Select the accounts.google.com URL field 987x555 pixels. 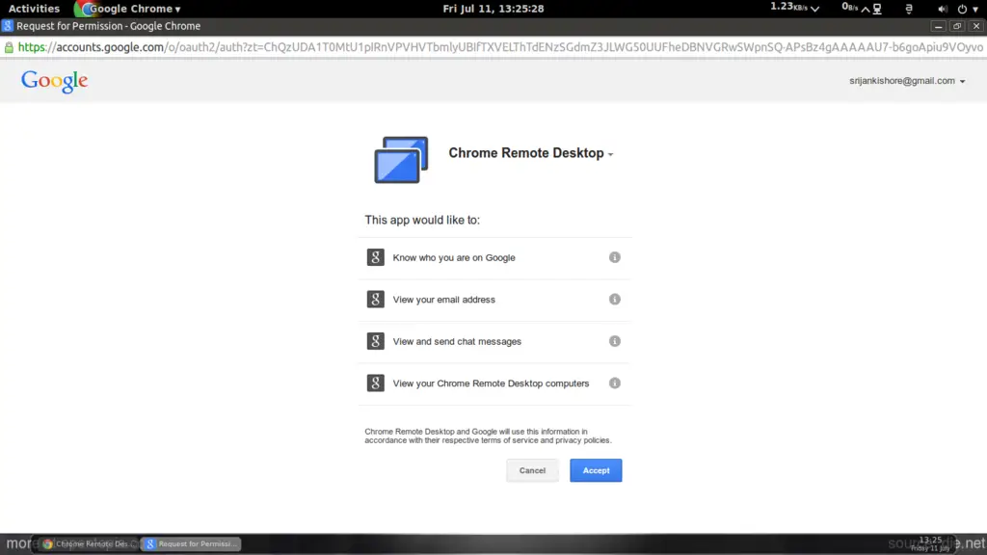(x=500, y=47)
